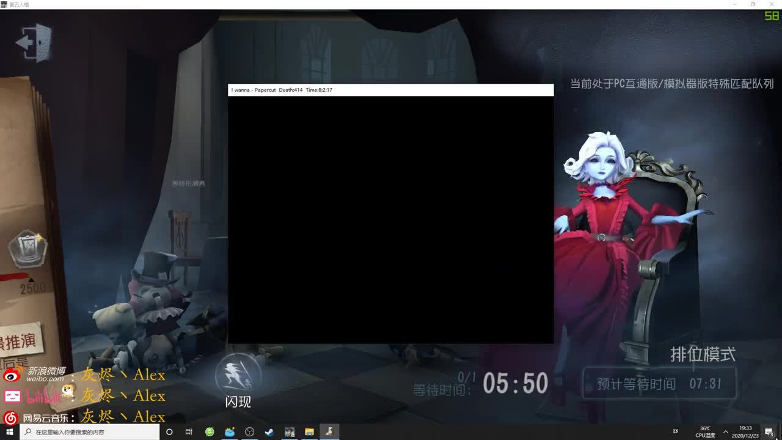Expand hidden system tray icons with the chevron

coord(725,431)
